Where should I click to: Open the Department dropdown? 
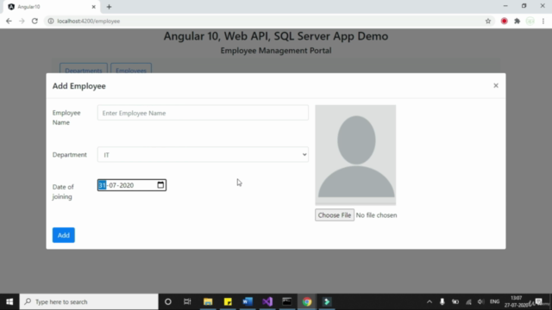click(x=203, y=155)
